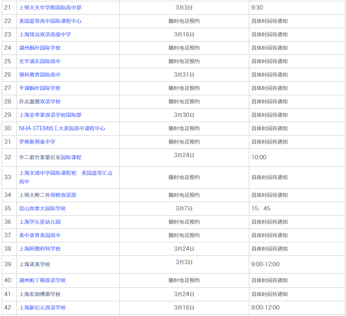This screenshot has height=316, width=346.
Task: Click the 3月31日 date in row 26
Action: [184, 75]
